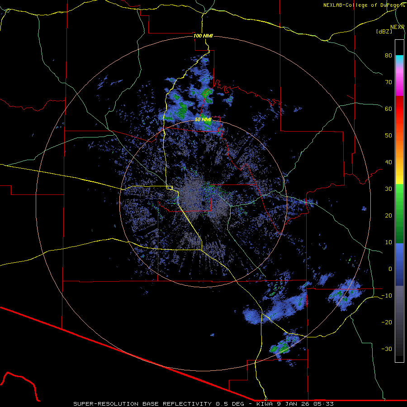Click the cyan top band of color bar
Viewport: 407px width, 407px height.
pos(399,59)
